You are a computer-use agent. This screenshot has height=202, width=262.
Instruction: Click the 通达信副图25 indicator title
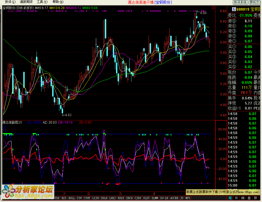[12, 122]
